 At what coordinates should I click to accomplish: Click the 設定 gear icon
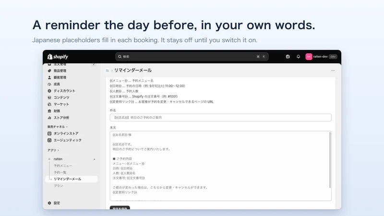click(x=49, y=203)
